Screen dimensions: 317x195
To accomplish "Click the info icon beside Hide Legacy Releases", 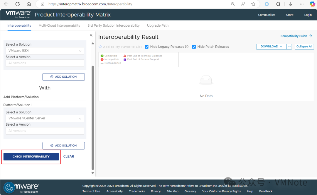I will (x=187, y=47).
